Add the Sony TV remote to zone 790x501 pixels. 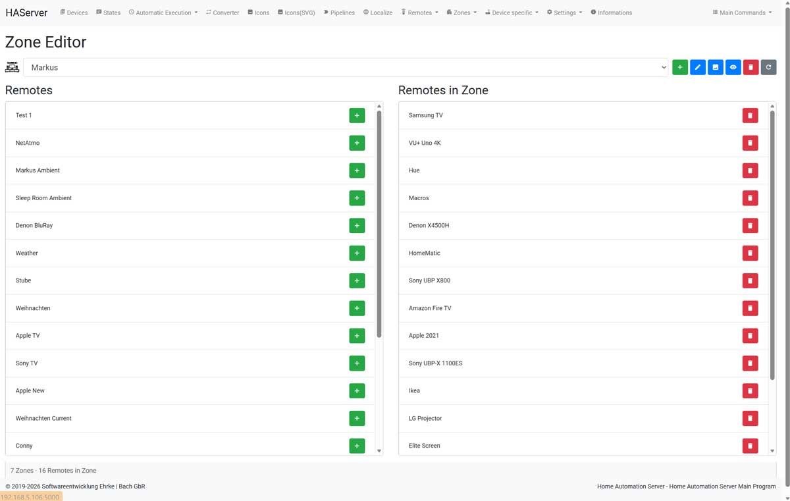pos(357,363)
